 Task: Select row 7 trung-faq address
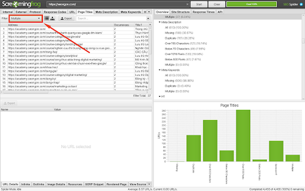(33, 52)
